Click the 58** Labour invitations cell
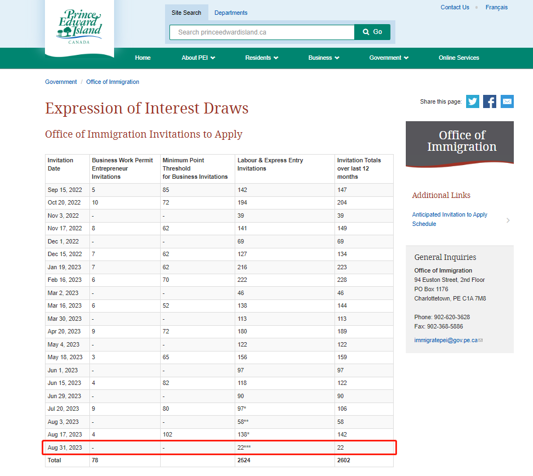 click(285, 422)
